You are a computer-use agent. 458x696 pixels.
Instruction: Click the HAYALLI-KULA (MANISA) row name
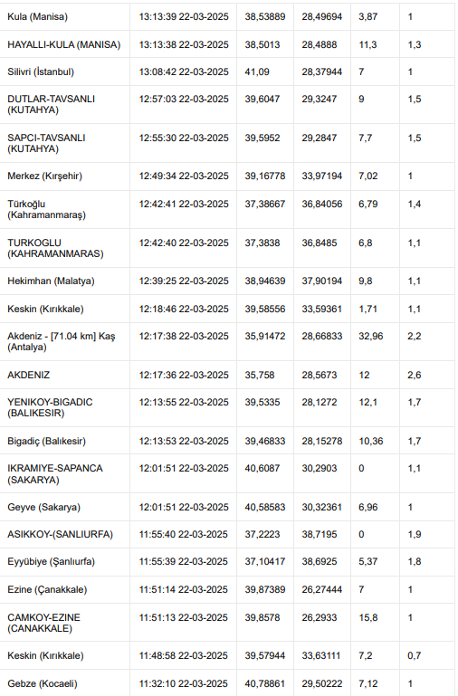point(64,45)
